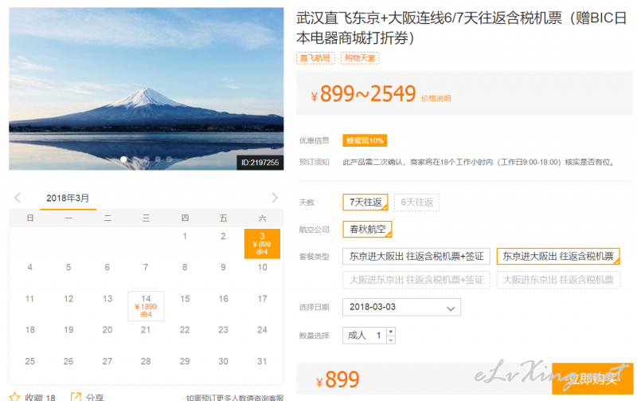Click calendar date 10
Screen dimensions: 637x401
pyautogui.click(x=262, y=267)
